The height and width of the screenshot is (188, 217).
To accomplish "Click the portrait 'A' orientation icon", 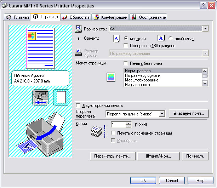I will 116,39.
